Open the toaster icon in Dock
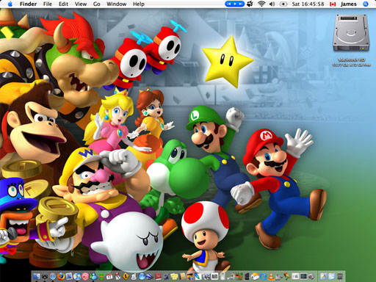Image resolution: width=376 pixels, height=282 pixels. pyautogui.click(x=255, y=276)
